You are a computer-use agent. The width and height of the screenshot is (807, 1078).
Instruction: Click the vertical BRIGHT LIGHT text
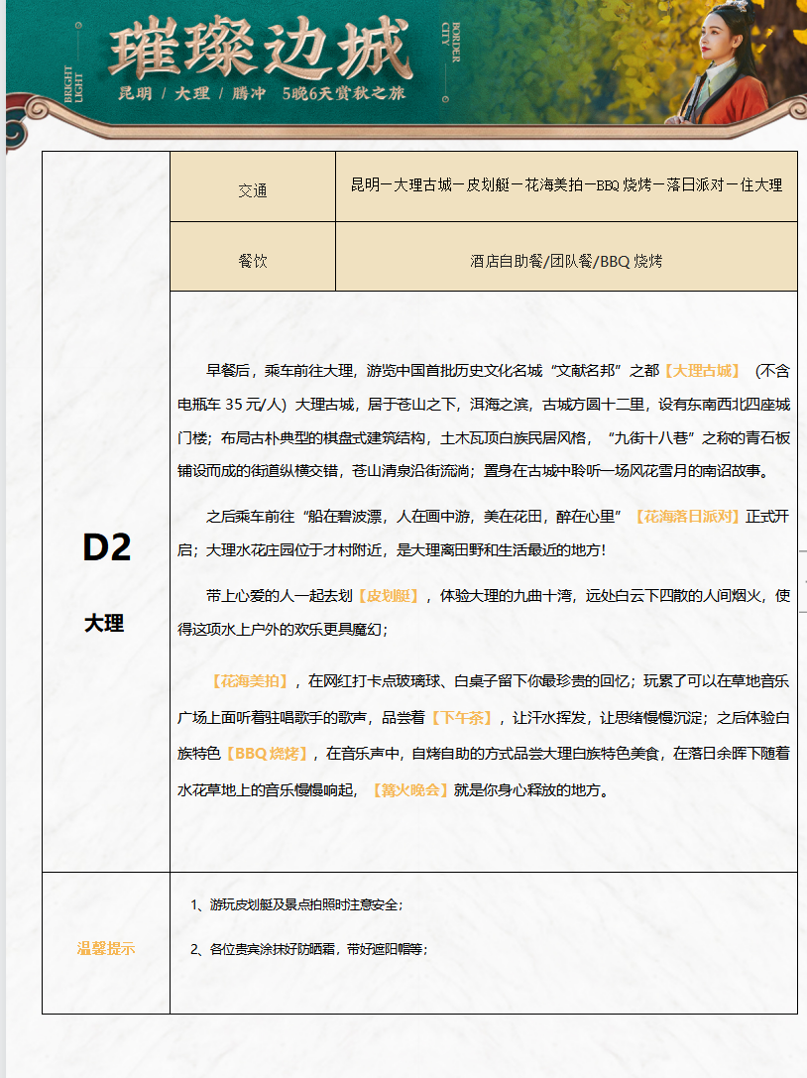click(x=73, y=84)
